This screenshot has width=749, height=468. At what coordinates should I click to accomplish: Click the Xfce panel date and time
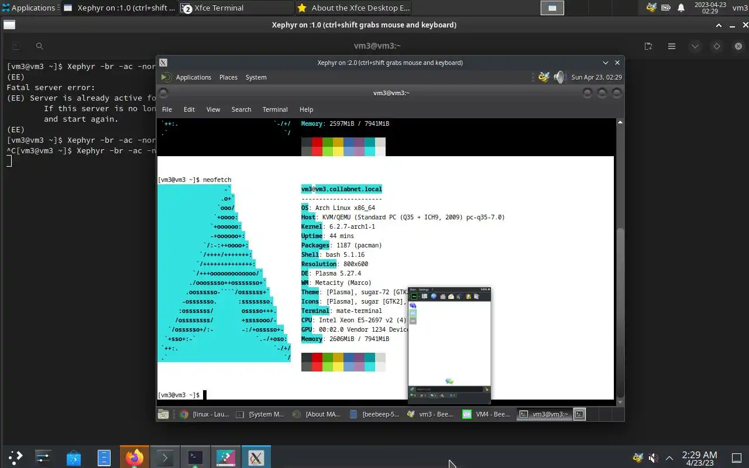tap(710, 8)
